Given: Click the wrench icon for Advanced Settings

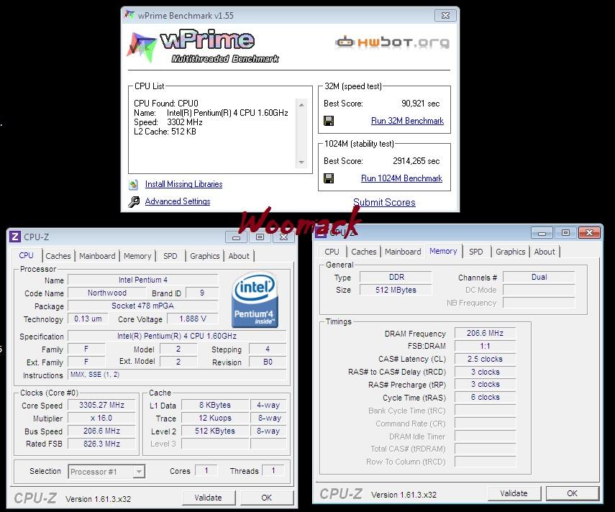Looking at the screenshot, I should (x=134, y=201).
